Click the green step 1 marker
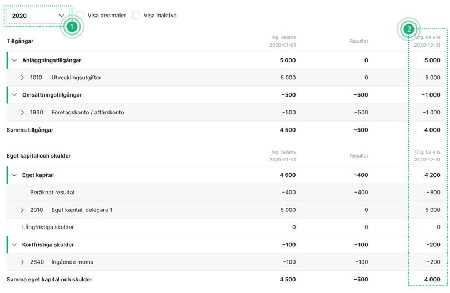 (72, 27)
